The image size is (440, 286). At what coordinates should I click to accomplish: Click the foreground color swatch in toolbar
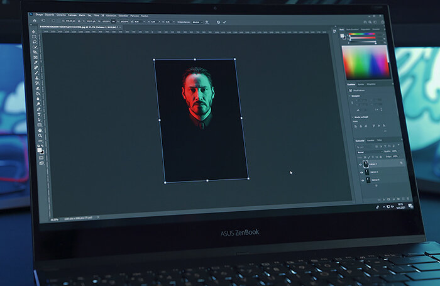click(x=40, y=150)
